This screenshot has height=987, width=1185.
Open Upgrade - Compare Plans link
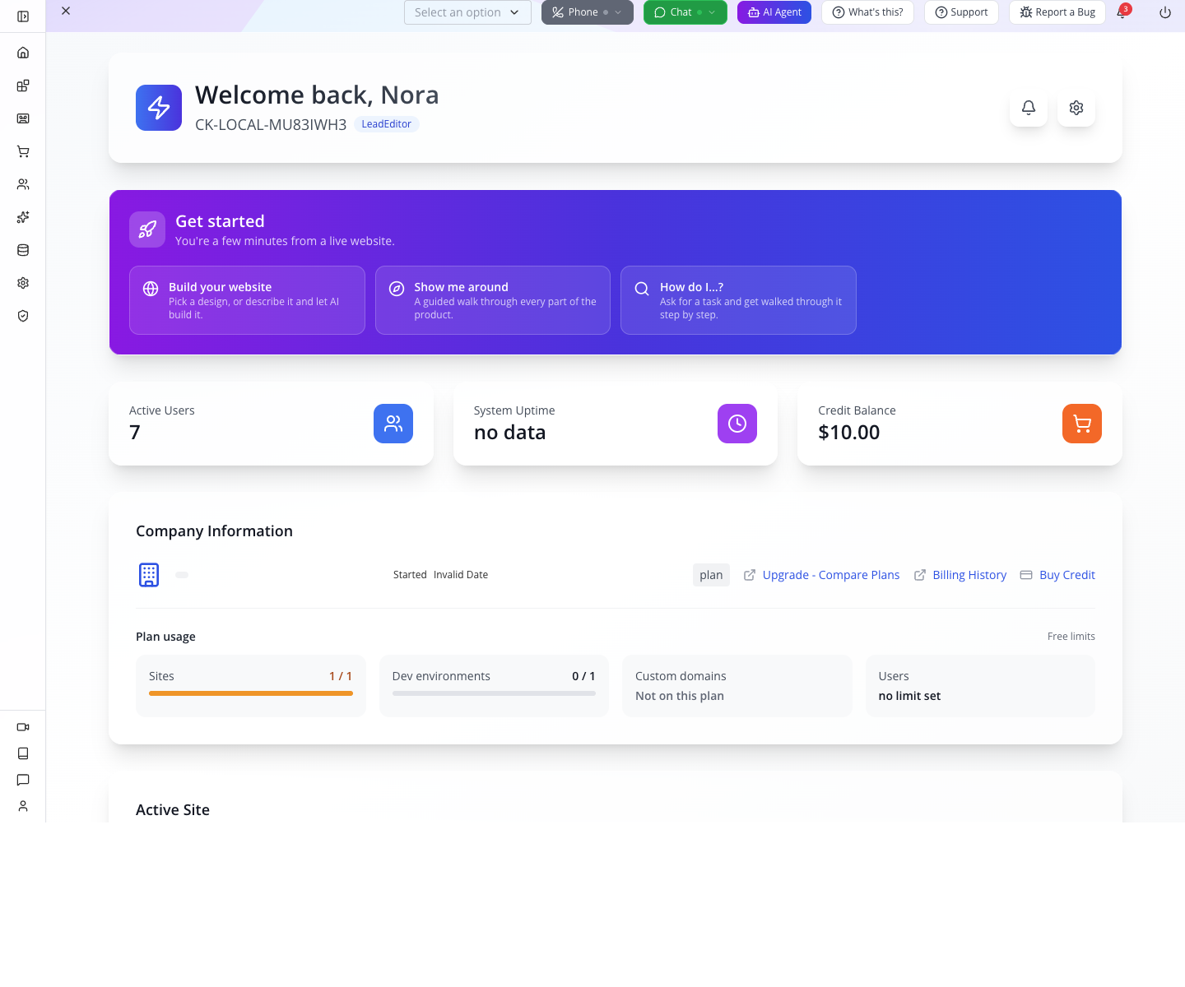(821, 575)
